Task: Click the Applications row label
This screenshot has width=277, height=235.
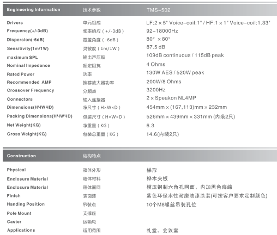Action: pos(21,230)
